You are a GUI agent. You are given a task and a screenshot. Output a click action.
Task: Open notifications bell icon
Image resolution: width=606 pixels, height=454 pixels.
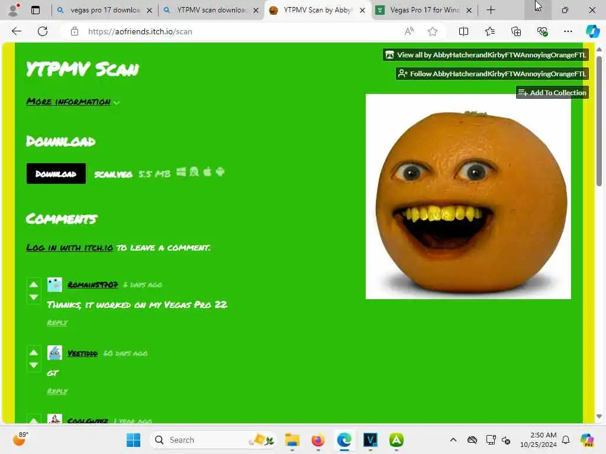coord(566,440)
